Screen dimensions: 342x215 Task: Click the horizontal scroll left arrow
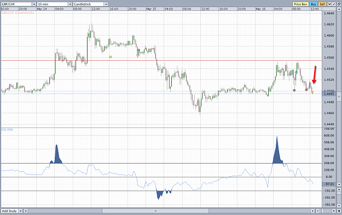(26, 211)
